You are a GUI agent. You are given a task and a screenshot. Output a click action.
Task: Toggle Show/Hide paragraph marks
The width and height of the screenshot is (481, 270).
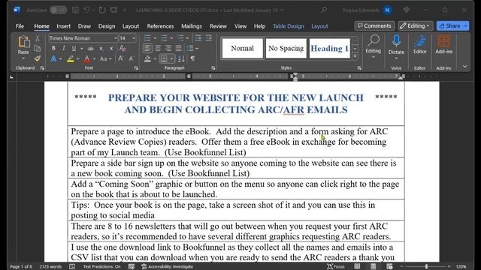point(192,58)
